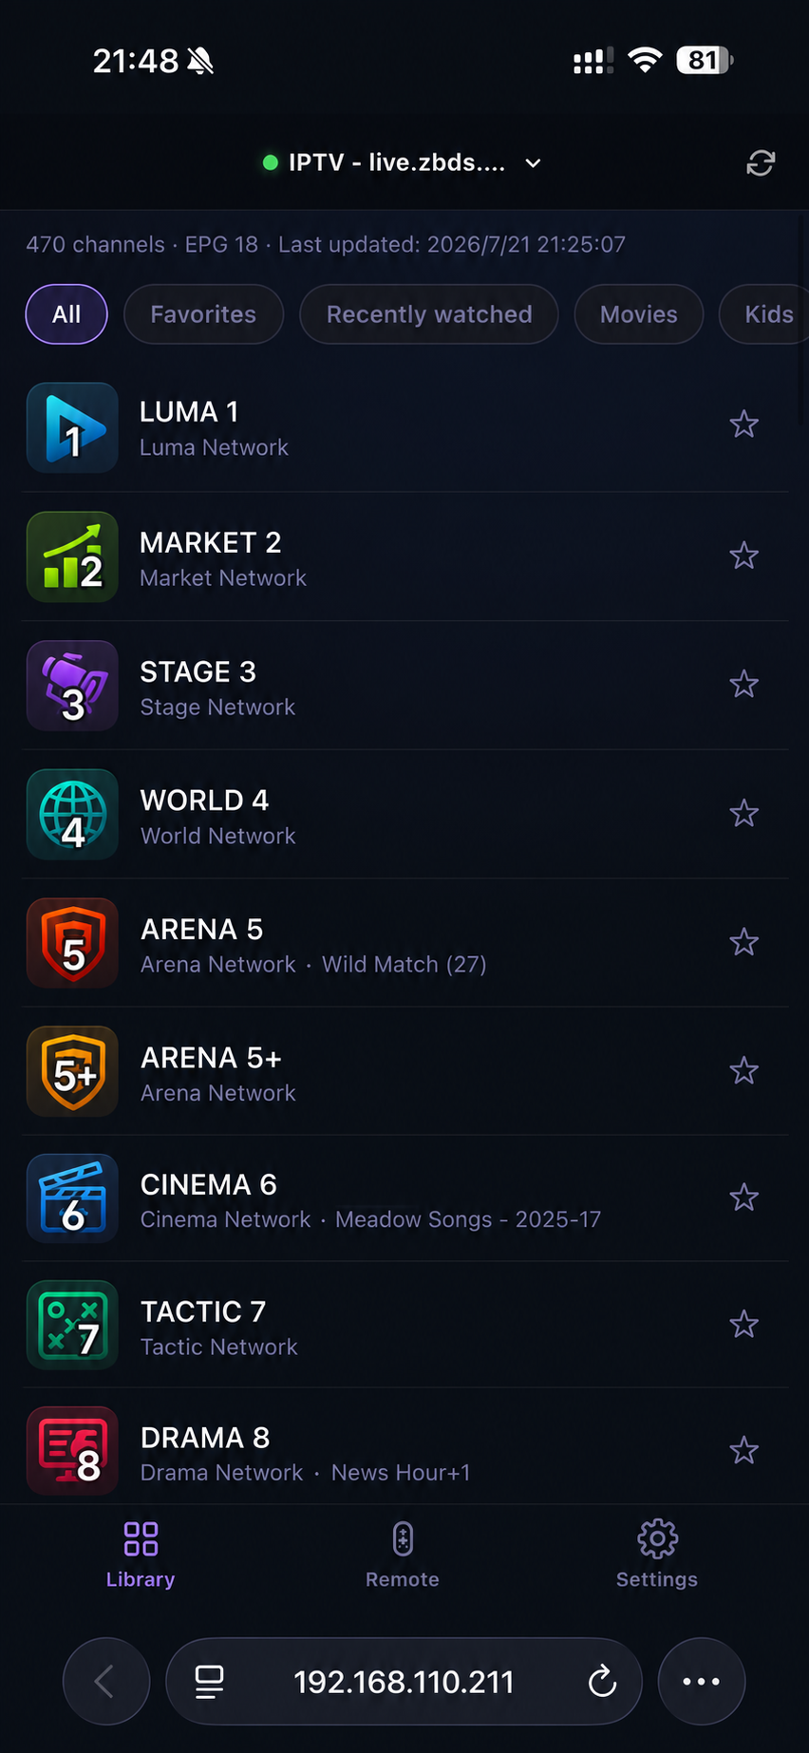Toggle favorite star for TACTIC 7
The height and width of the screenshot is (1753, 809).
pyautogui.click(x=743, y=1324)
